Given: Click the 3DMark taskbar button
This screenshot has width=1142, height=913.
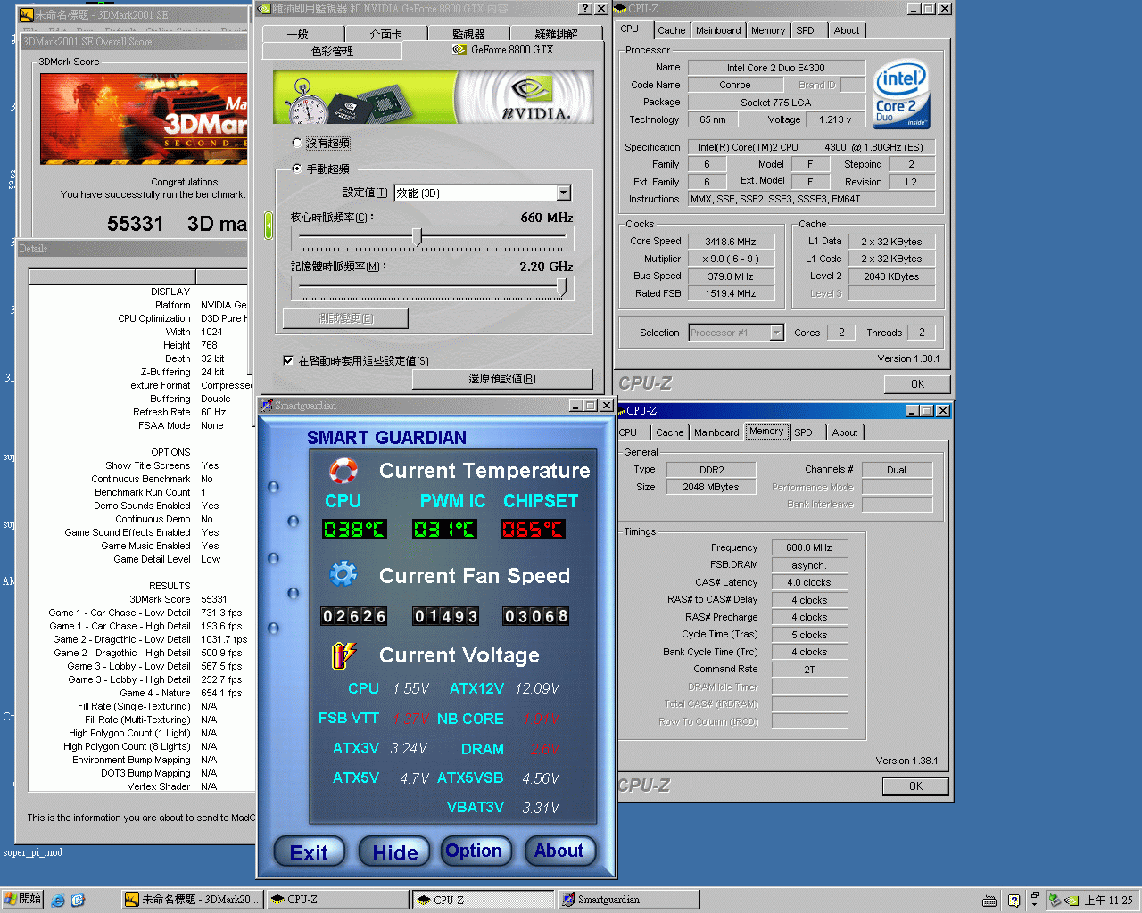Looking at the screenshot, I should (192, 900).
